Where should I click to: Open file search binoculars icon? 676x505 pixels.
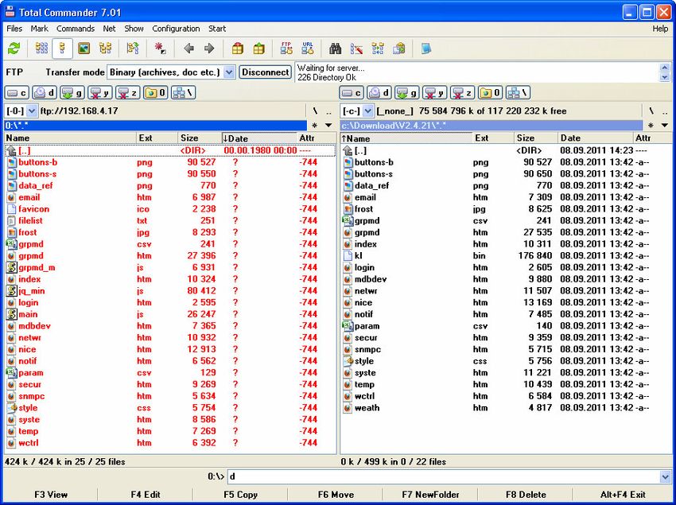[x=336, y=49]
